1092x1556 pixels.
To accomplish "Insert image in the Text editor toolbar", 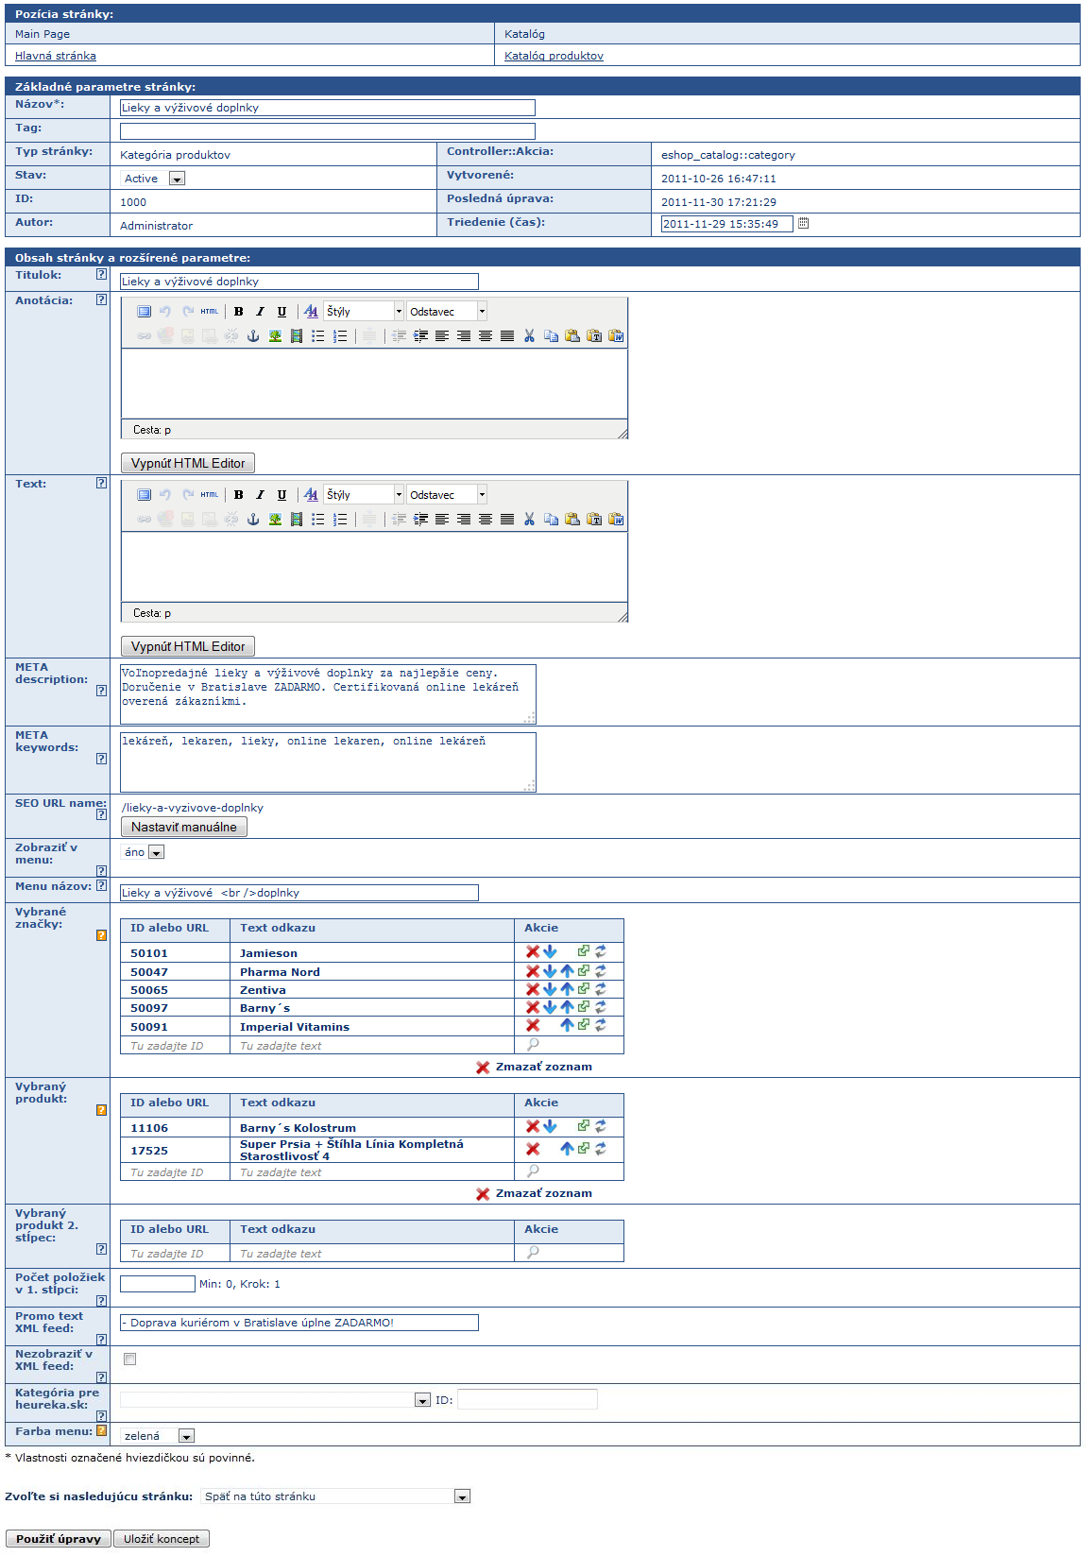I will tap(275, 520).
